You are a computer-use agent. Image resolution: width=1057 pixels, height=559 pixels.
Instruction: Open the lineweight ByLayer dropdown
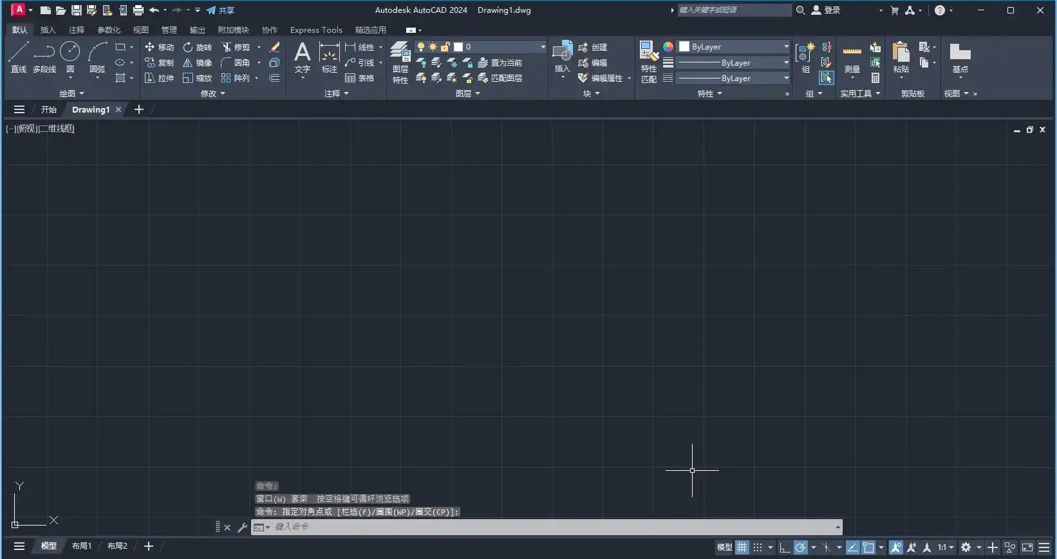[x=734, y=63]
